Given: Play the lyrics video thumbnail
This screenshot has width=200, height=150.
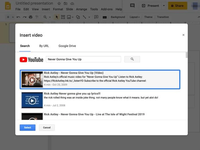Looking at the screenshot, I should (32, 100).
